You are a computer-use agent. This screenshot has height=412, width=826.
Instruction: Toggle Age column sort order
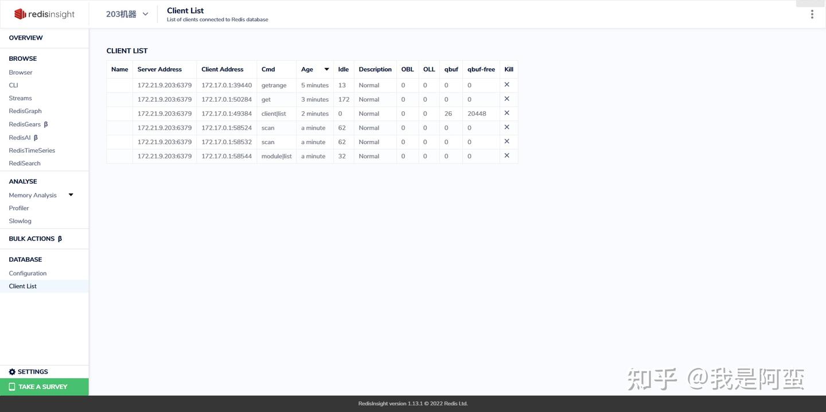tap(326, 69)
